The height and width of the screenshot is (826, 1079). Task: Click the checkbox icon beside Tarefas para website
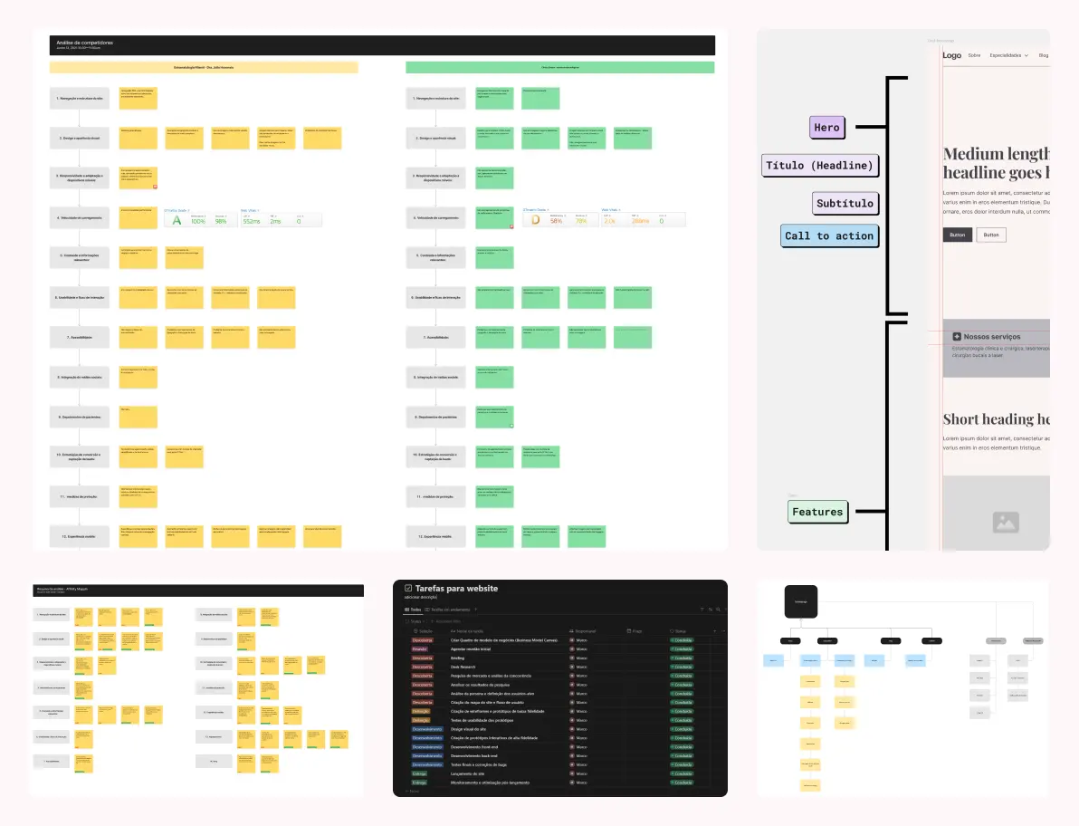pos(408,589)
